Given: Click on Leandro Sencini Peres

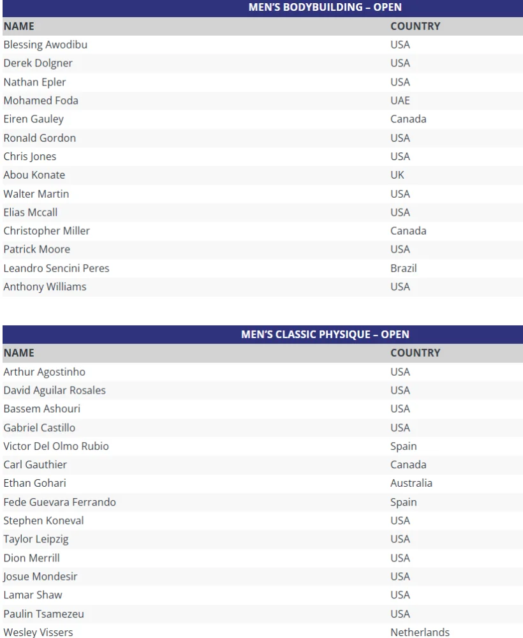Looking at the screenshot, I should point(56,268).
